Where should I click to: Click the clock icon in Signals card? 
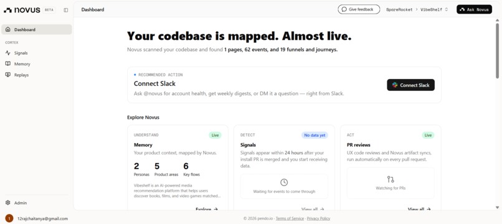point(284,182)
